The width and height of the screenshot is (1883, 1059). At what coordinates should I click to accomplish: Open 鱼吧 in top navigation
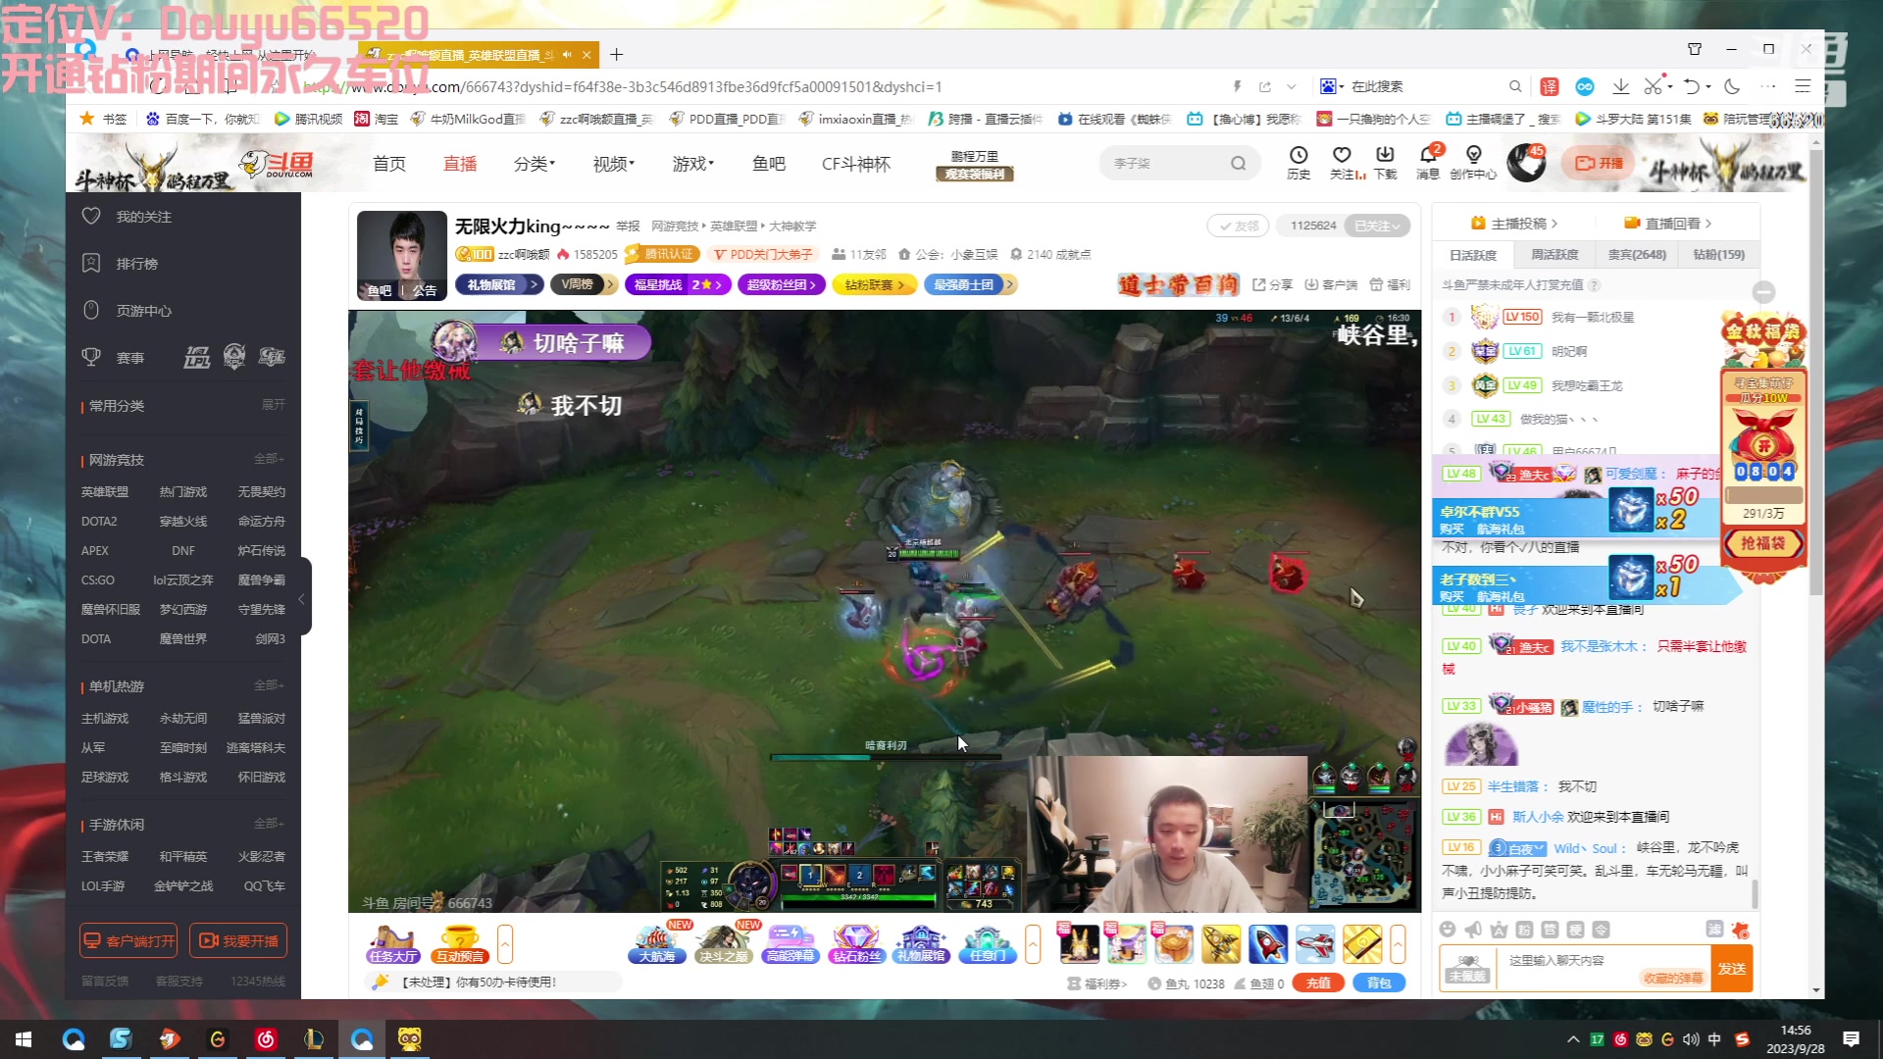pyautogui.click(x=769, y=164)
